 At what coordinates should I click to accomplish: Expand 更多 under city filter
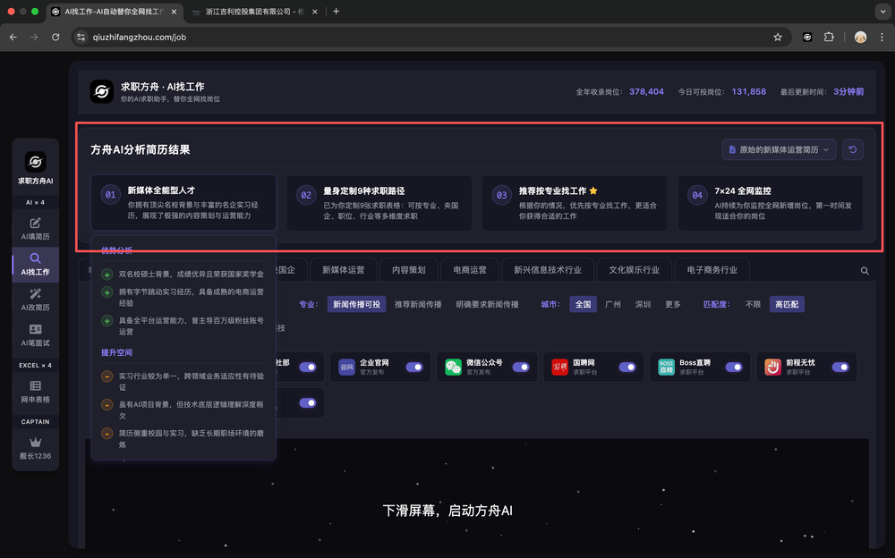coord(672,304)
